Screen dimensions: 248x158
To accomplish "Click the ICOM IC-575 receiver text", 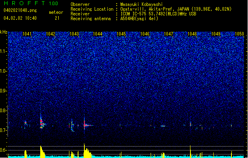I will (158, 14).
